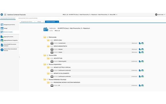Add photo report to E.04 Certificazioni conformità row

(x=142, y=70)
